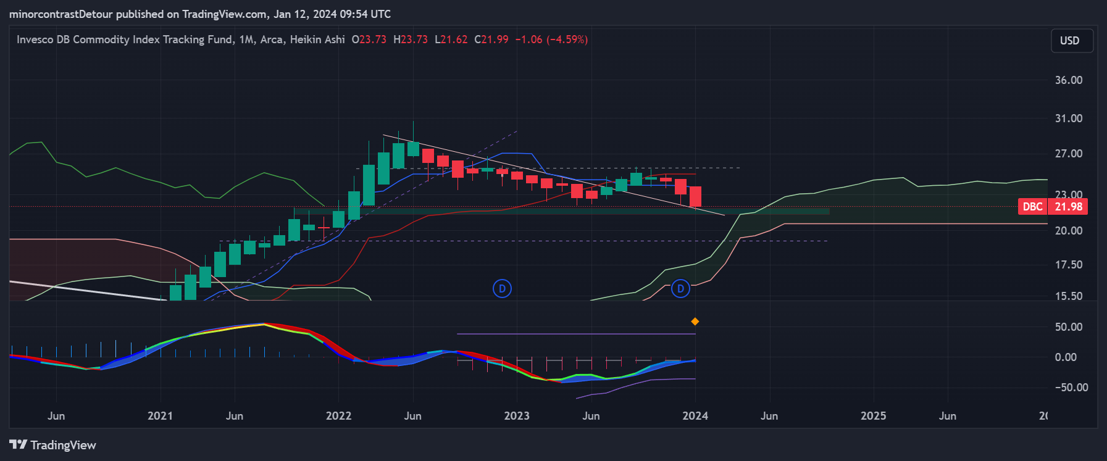Click the 2025 time axis label
Screen dimensions: 1107x461
874,416
